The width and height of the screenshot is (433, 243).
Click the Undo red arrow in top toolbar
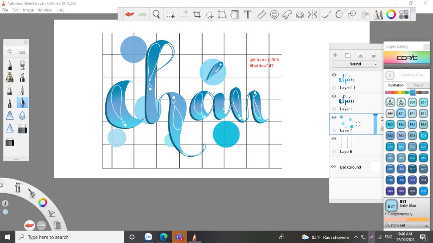tap(129, 14)
